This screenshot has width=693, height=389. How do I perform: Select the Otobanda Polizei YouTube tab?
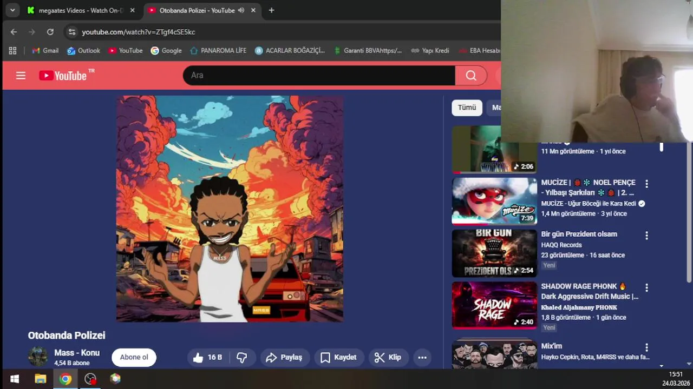tap(197, 10)
